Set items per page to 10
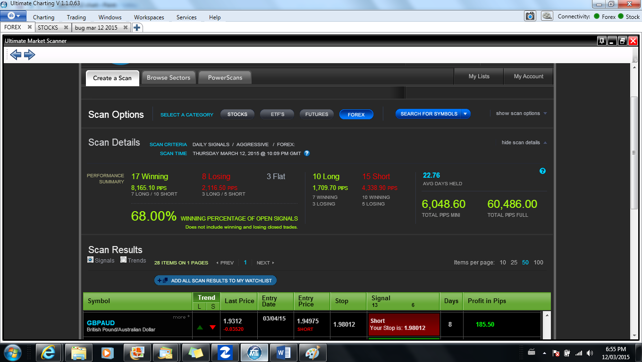Screen dimensions: 642x362 pyautogui.click(x=503, y=263)
